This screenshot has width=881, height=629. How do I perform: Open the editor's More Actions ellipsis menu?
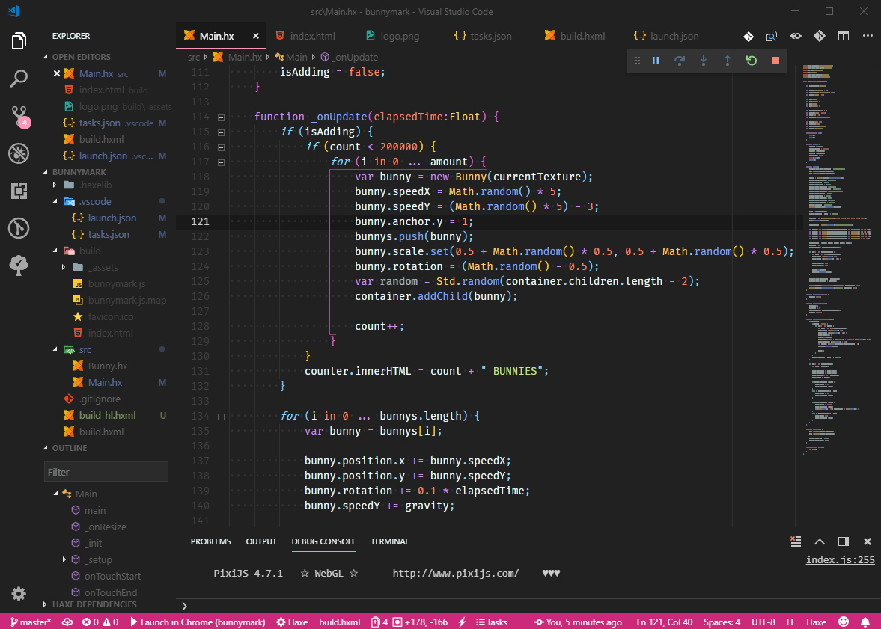[868, 36]
